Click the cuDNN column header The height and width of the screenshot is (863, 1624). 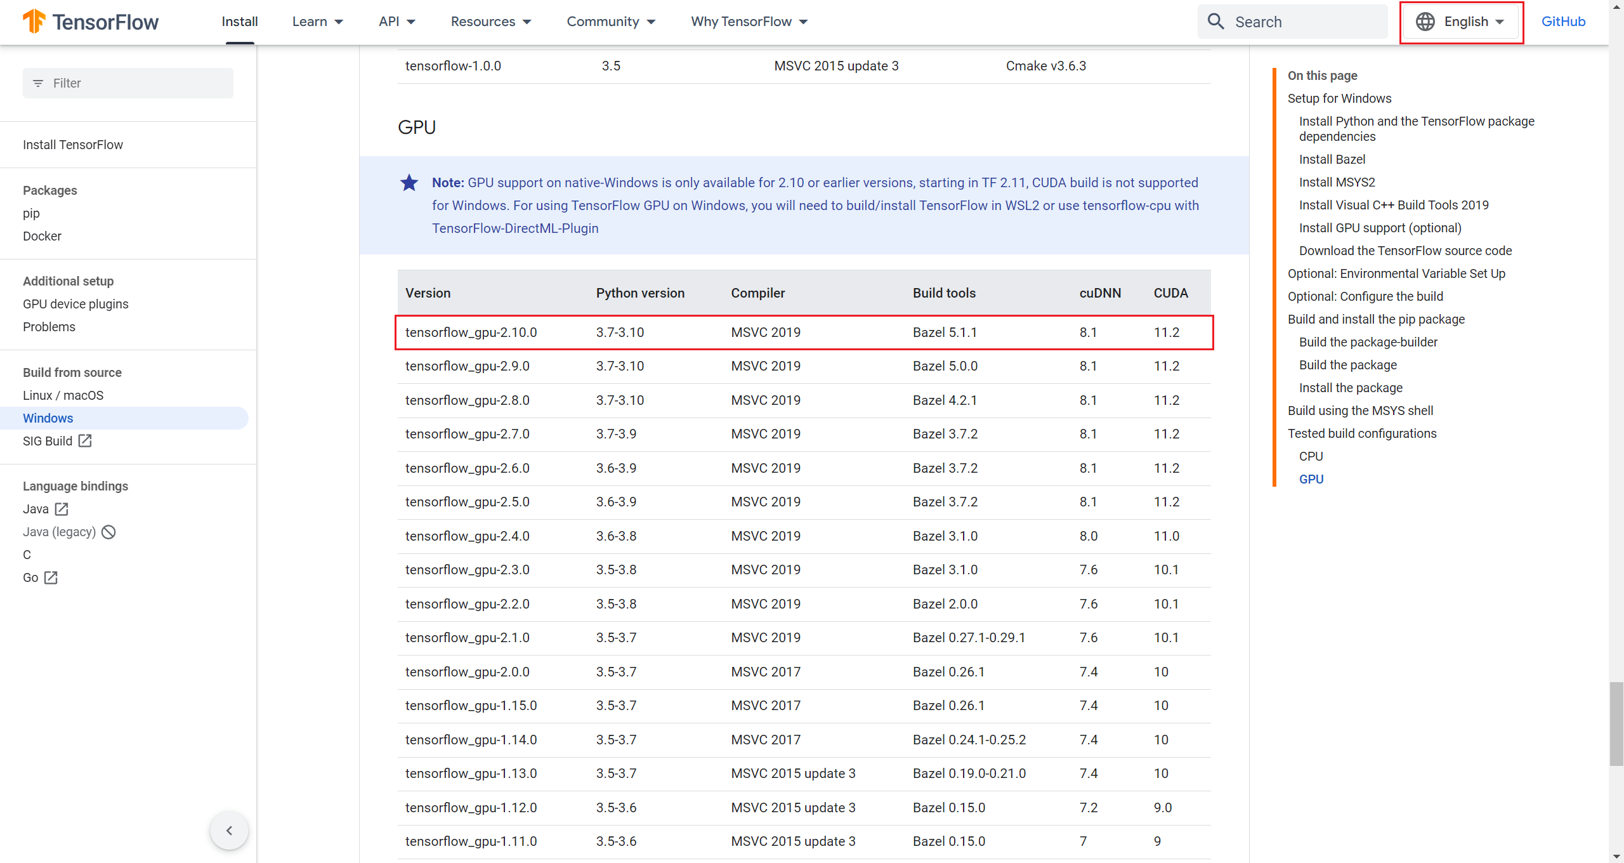click(x=1100, y=293)
